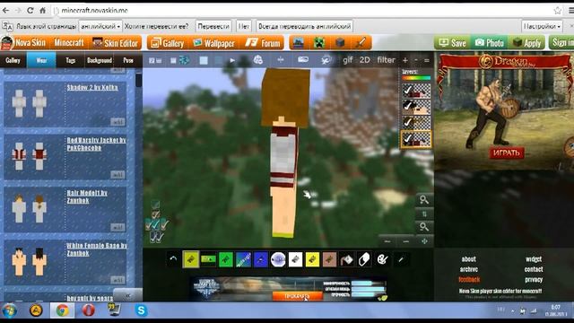Viewport: 574px width, 323px height.
Task: Click the minus icon in editor toolbar
Action: pyautogui.click(x=416, y=60)
